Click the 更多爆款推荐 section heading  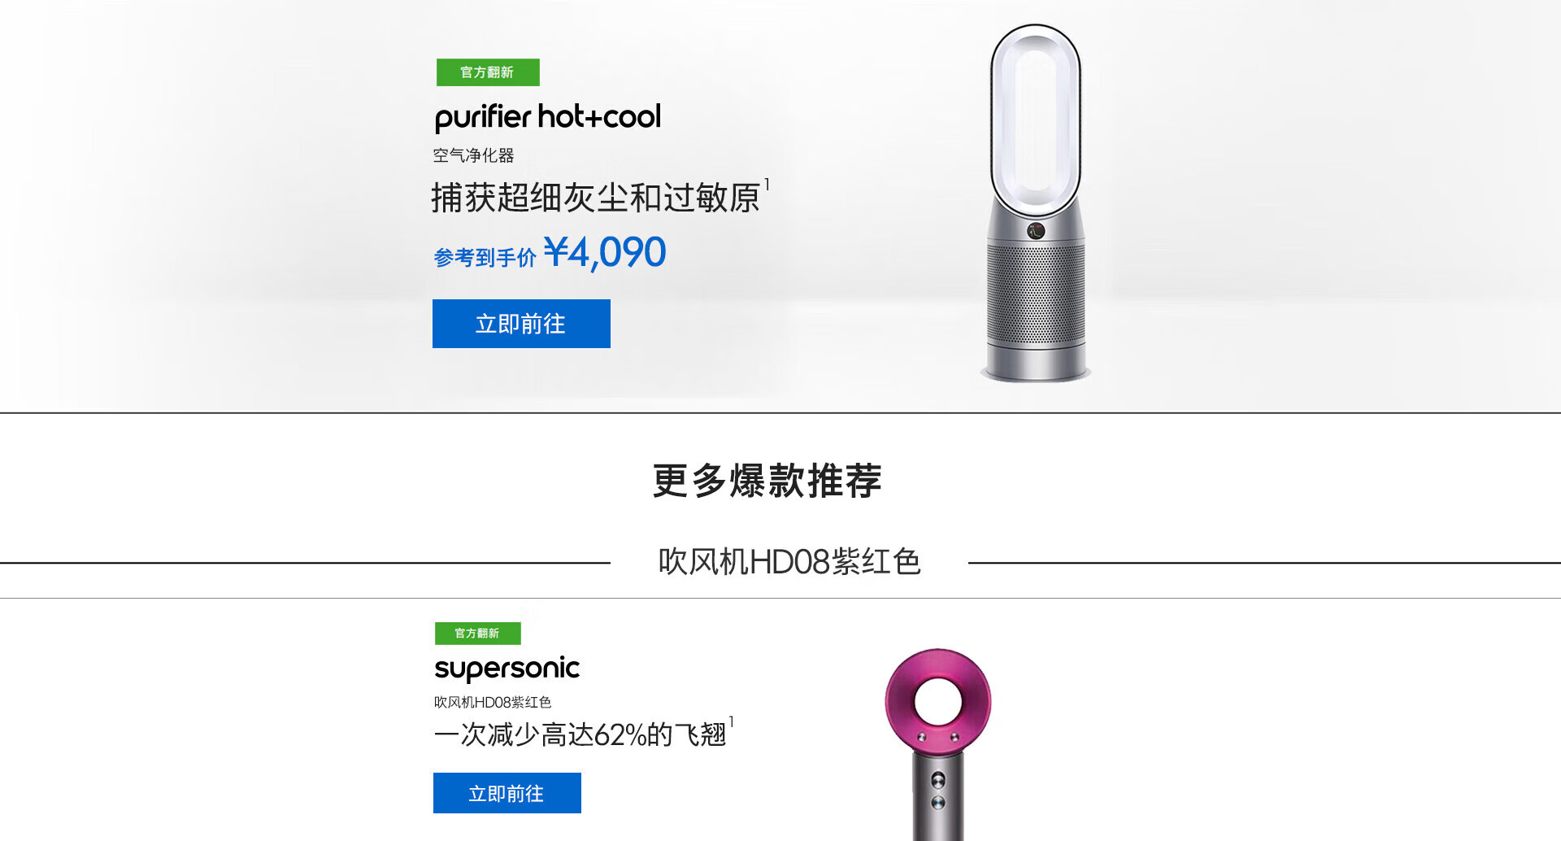767,481
